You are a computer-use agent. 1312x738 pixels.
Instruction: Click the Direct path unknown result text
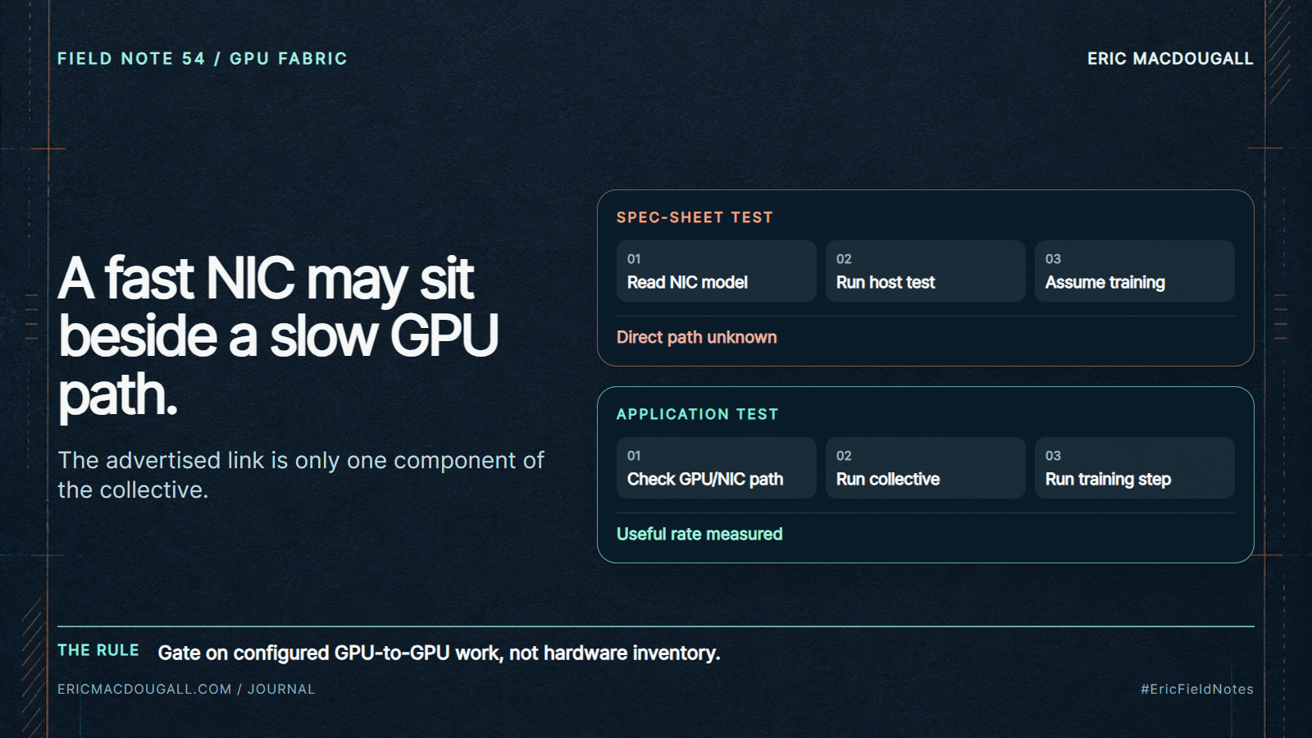(697, 337)
